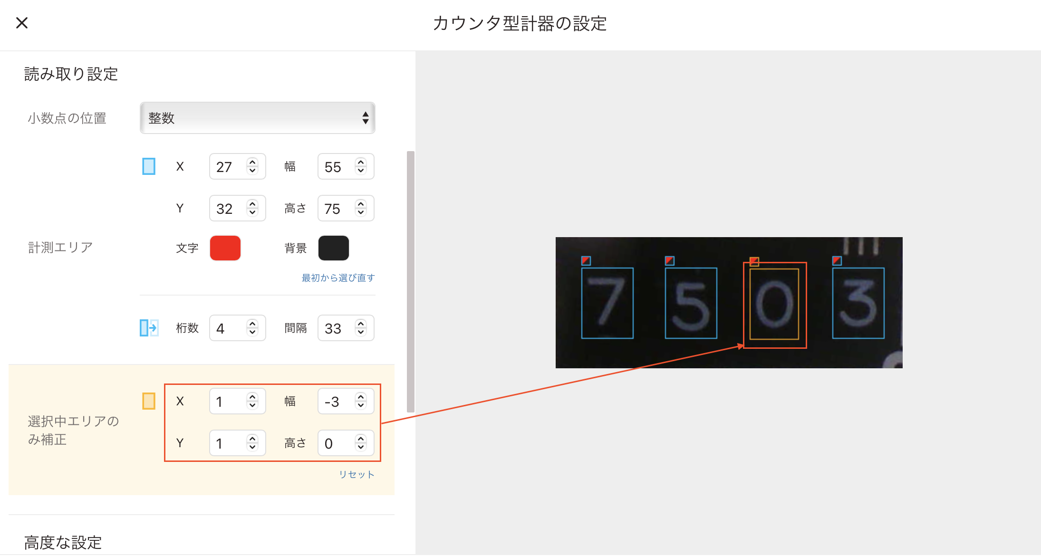Screen dimensions: 1041x556
Task: Decrease the correction X value
Action: pyautogui.click(x=252, y=405)
